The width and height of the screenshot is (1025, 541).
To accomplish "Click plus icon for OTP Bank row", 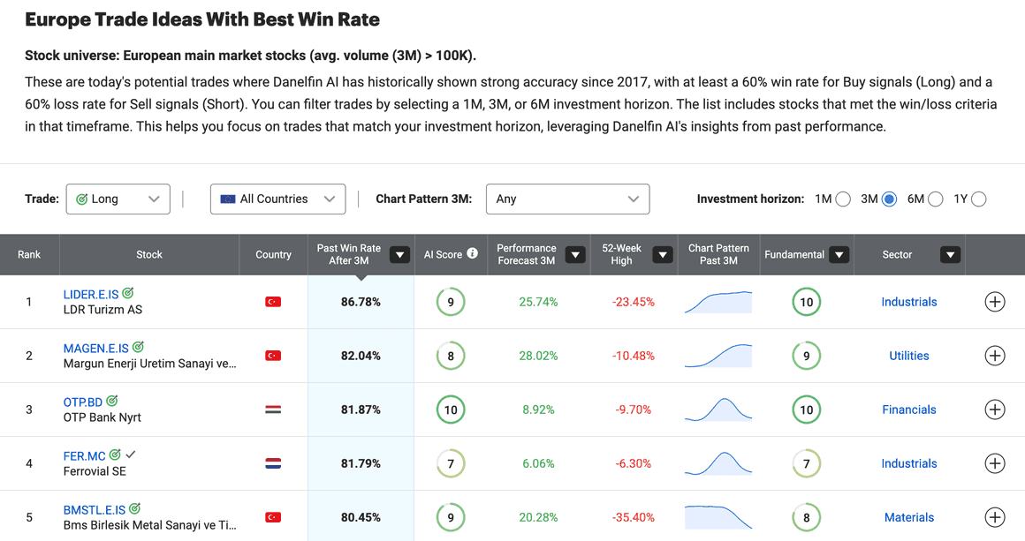I will coord(994,410).
